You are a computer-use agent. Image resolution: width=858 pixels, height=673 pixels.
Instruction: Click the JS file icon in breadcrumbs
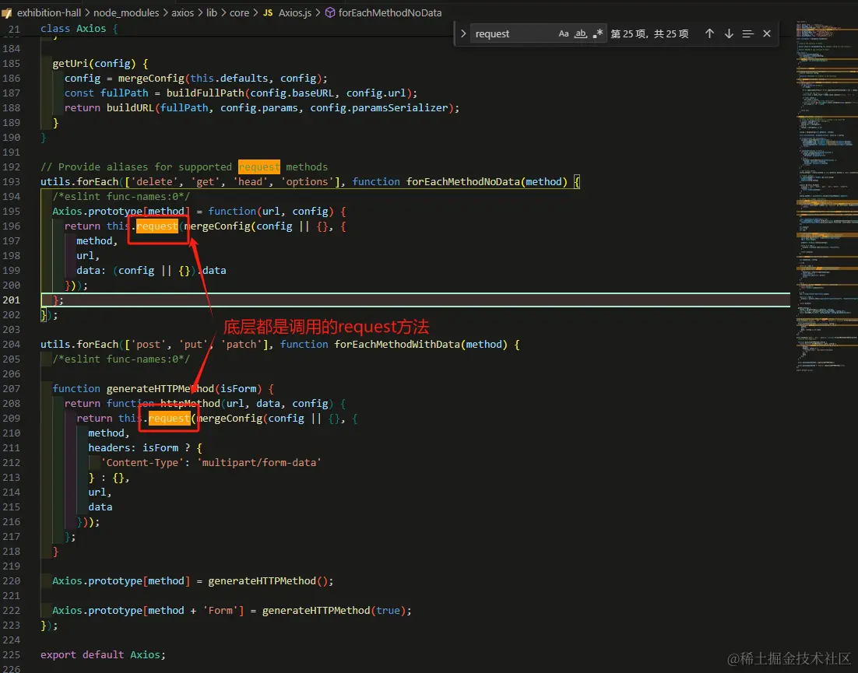268,12
